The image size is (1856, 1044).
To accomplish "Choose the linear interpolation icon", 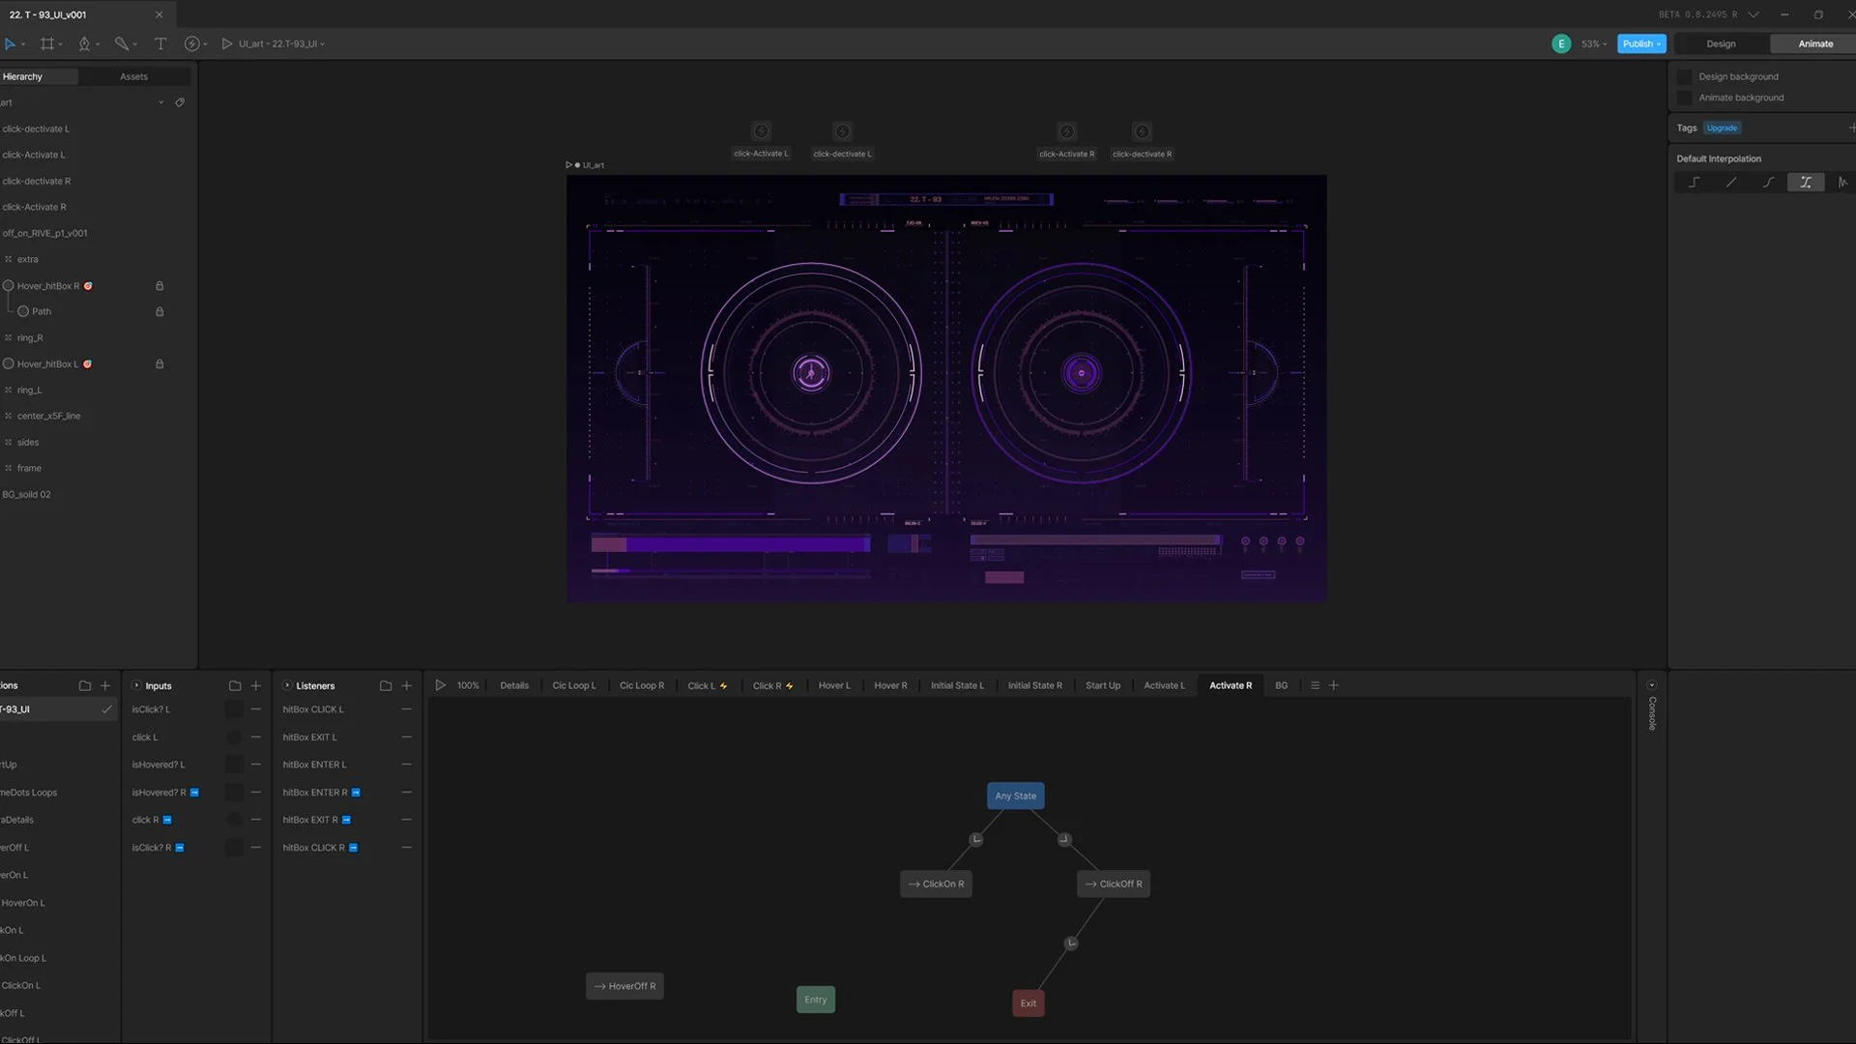I will (1731, 182).
